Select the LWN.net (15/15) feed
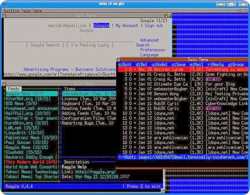This screenshot has height=195, width=250. pyautogui.click(x=32, y=128)
